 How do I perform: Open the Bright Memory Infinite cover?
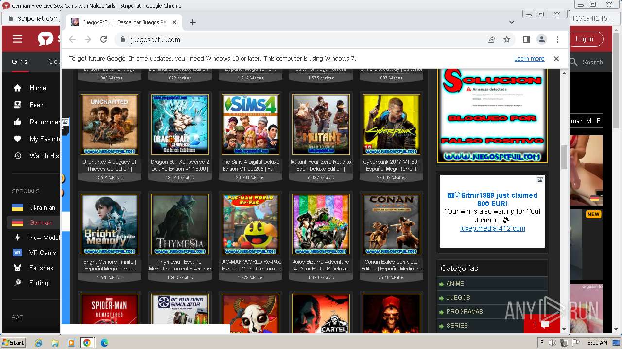pyautogui.click(x=109, y=224)
